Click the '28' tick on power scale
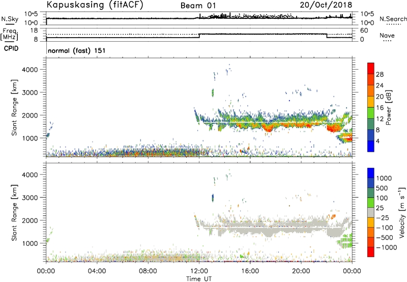 (380, 75)
